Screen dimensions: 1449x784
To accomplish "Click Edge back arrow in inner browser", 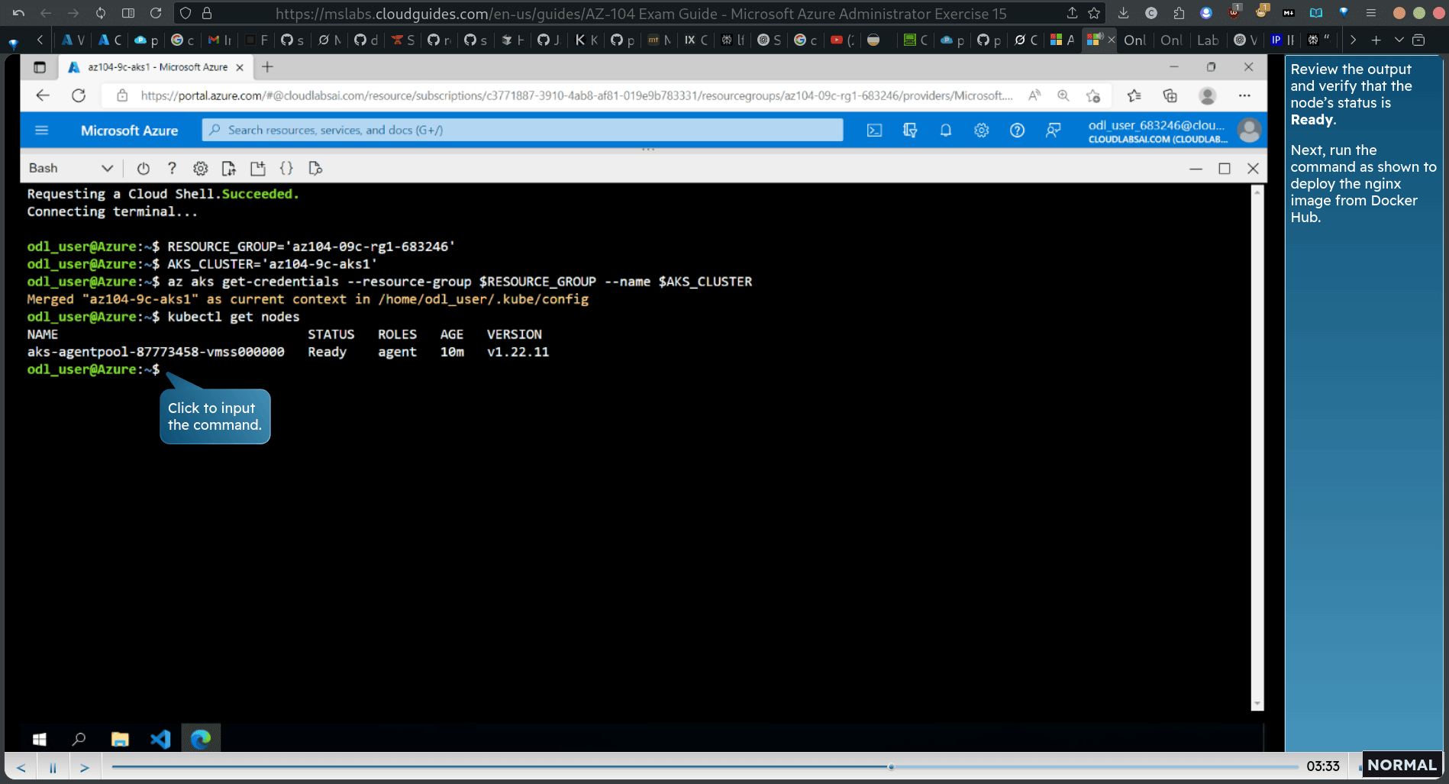I will pos(43,95).
